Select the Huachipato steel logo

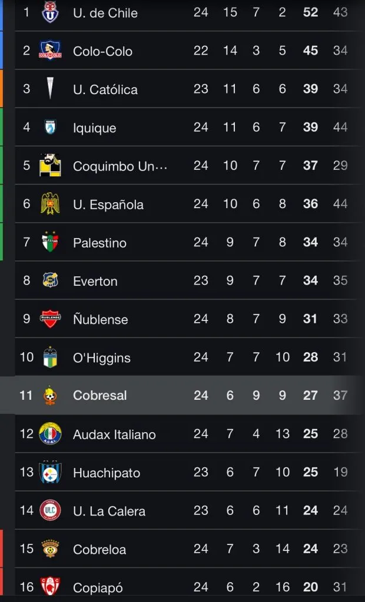pyautogui.click(x=51, y=472)
